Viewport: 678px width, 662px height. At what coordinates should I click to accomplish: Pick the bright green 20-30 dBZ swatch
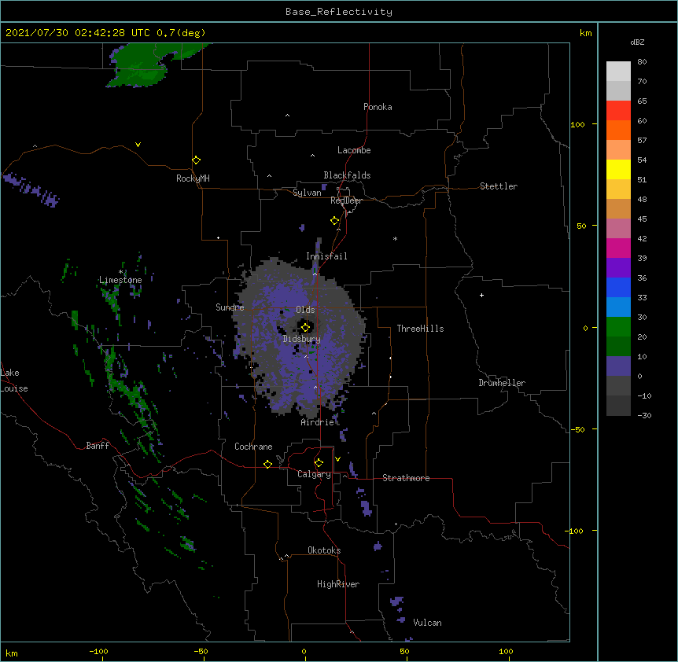point(618,327)
